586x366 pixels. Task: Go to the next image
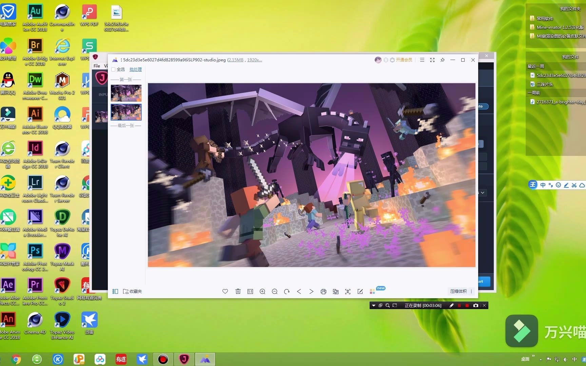311,291
